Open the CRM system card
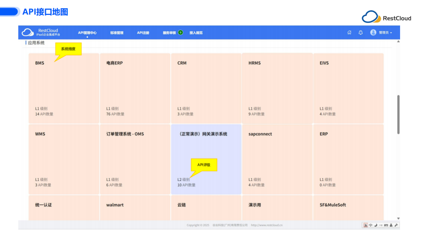Screen dimensions: 422x235 click(206, 88)
